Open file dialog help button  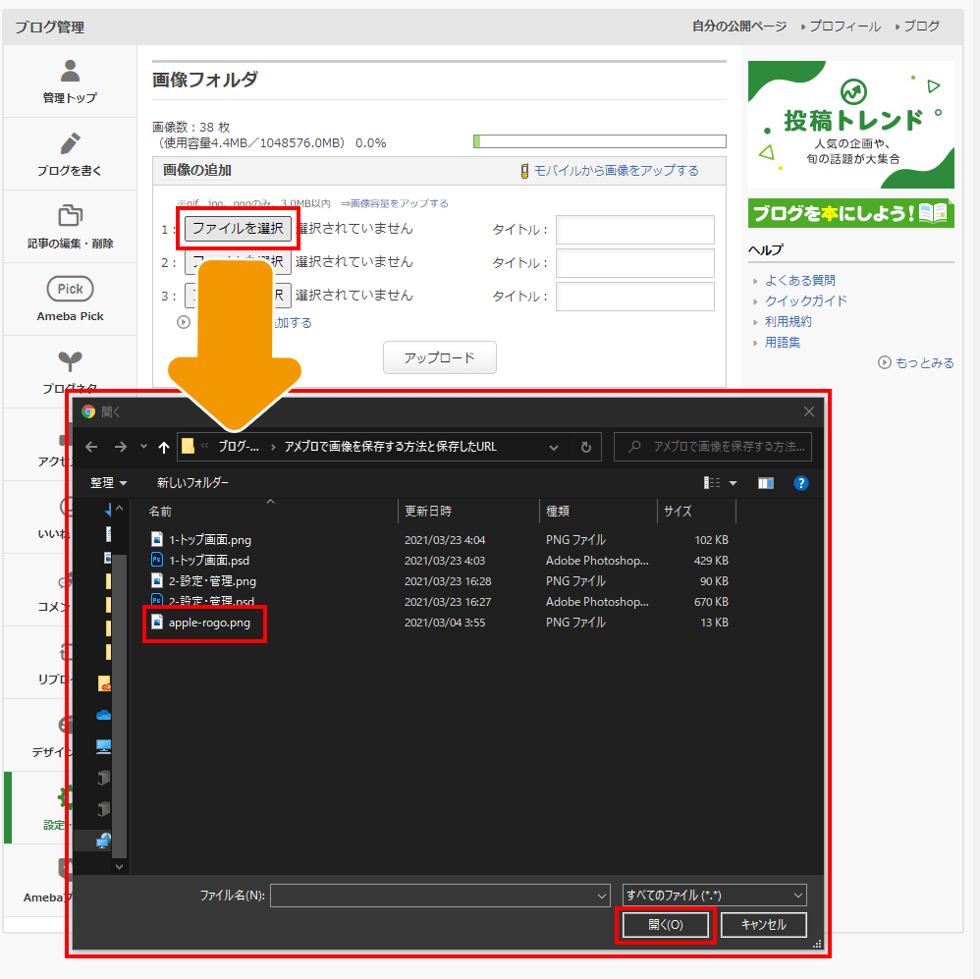coord(800,483)
